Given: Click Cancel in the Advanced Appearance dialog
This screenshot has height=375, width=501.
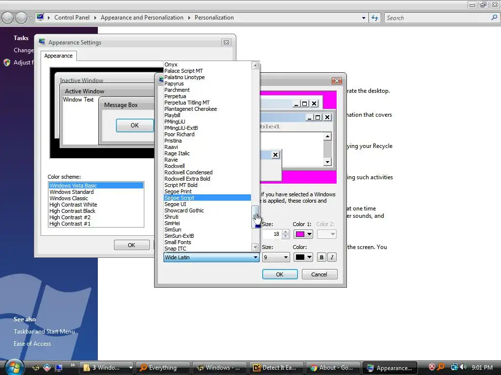Looking at the screenshot, I should point(319,274).
